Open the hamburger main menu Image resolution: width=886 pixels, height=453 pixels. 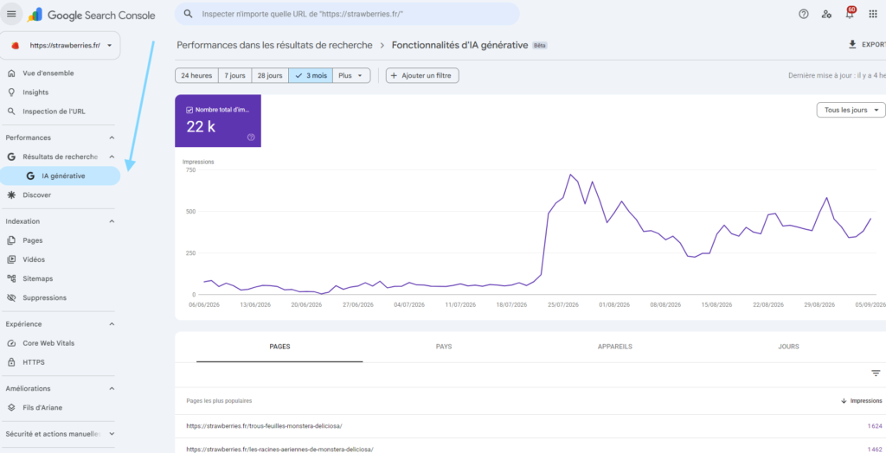pyautogui.click(x=11, y=14)
